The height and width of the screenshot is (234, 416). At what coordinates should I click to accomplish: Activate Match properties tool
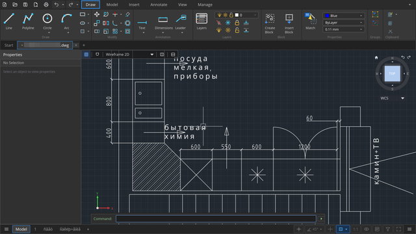tap(310, 21)
